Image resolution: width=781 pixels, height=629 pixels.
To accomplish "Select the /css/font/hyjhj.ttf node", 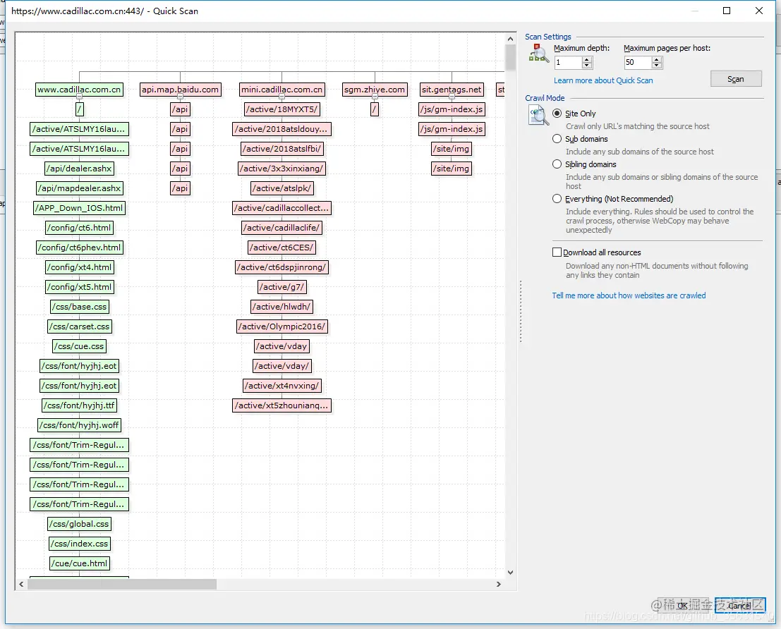I will (79, 405).
